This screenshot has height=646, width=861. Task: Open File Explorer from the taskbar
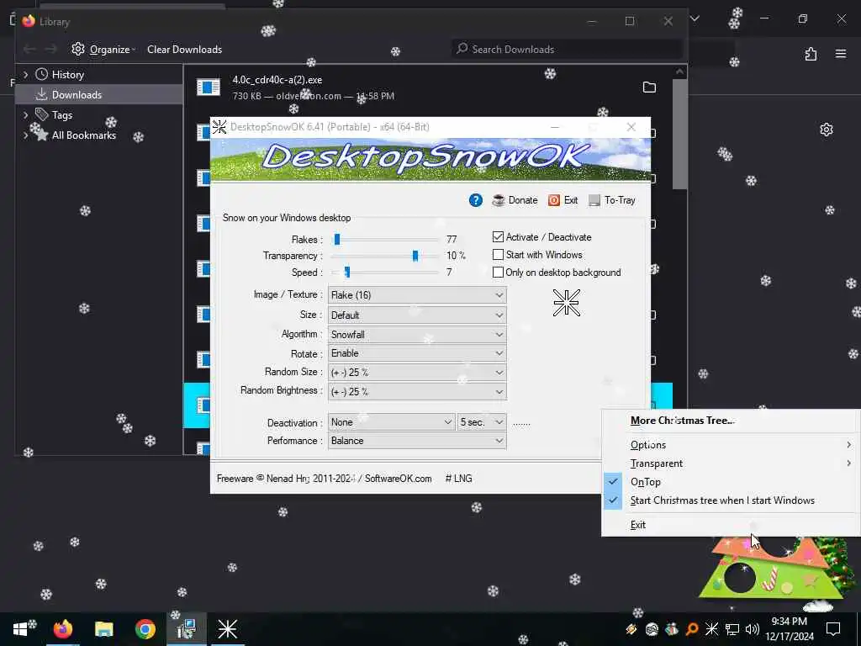click(x=103, y=629)
